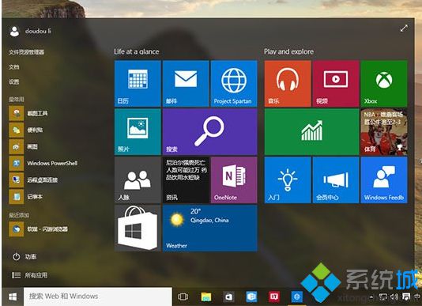Open the Windows Feedback tile
The height and width of the screenshot is (306, 422).
point(384,180)
